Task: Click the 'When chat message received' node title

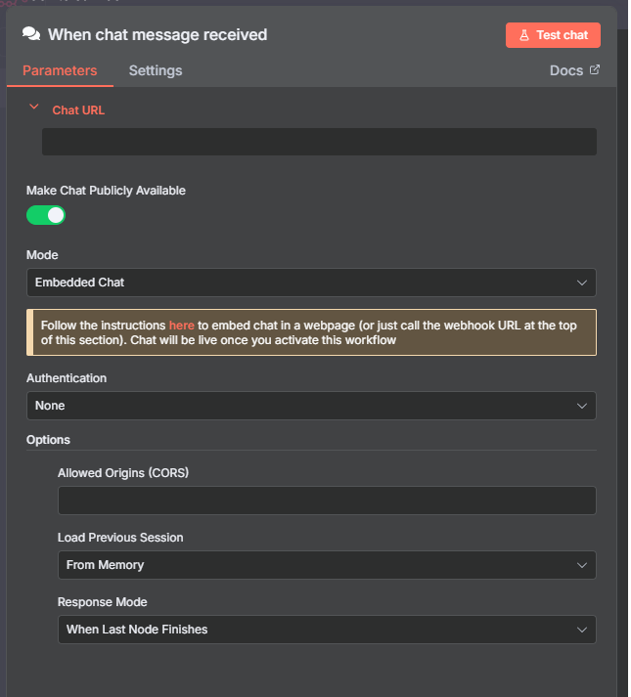Action: click(x=158, y=35)
